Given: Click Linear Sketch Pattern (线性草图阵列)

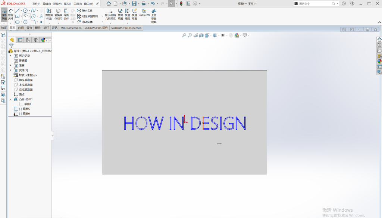Looking at the screenshot, I should point(87,16).
